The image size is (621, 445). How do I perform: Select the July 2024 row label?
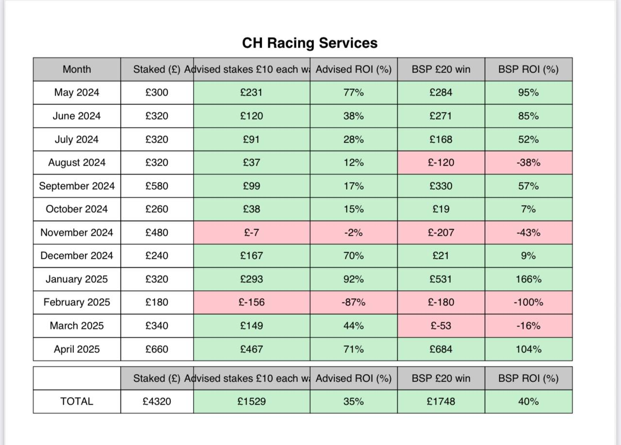coord(77,139)
